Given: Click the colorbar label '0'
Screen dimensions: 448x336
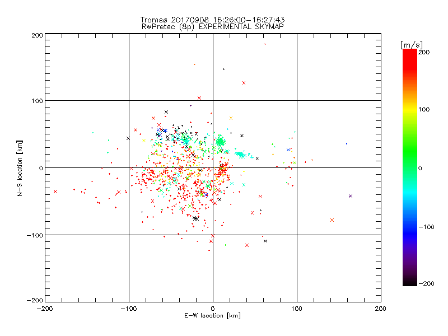Looking at the screenshot, I should [x=420, y=168].
